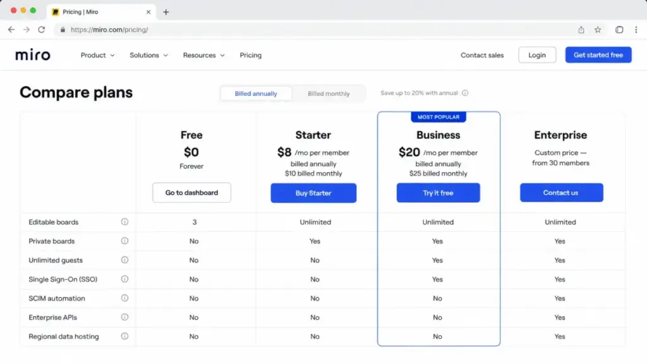Open the Pricing nav link
The width and height of the screenshot is (647, 364).
point(250,55)
